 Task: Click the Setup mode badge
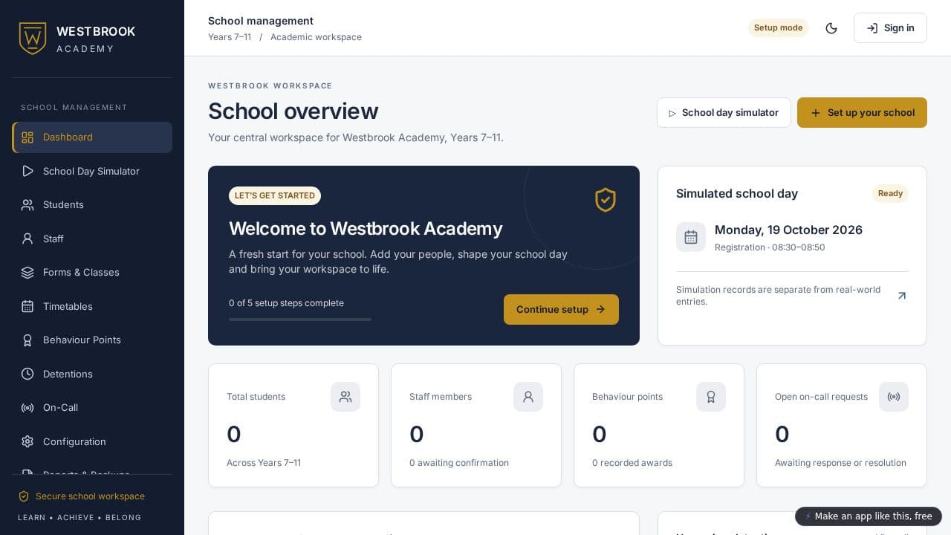[x=778, y=28]
